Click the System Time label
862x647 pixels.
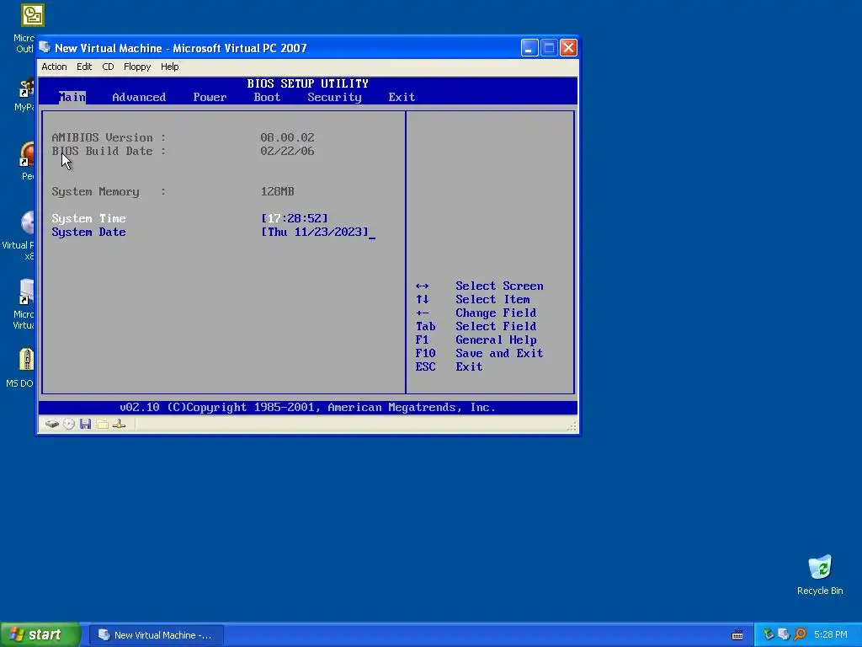pyautogui.click(x=88, y=218)
